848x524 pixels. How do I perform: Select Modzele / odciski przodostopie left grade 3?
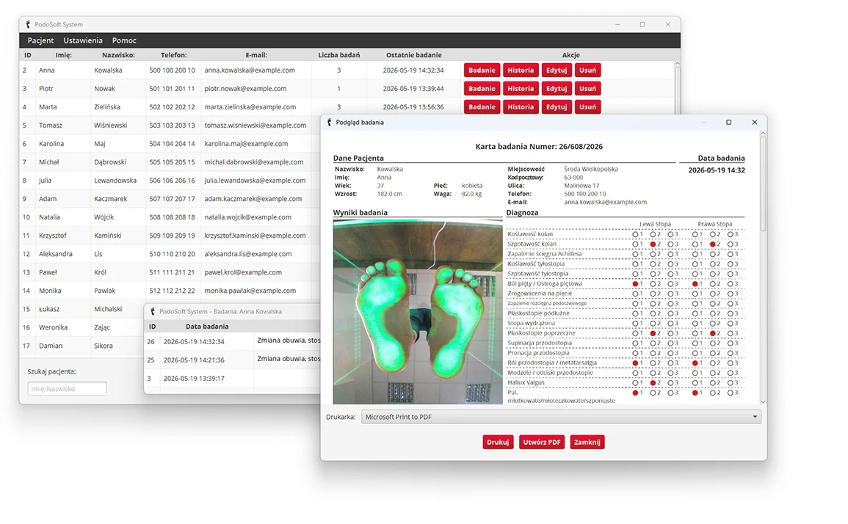point(670,373)
